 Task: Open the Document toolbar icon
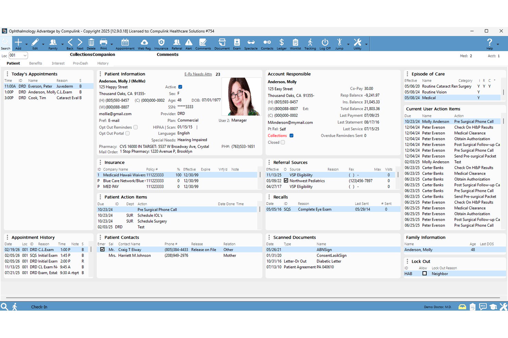[222, 42]
